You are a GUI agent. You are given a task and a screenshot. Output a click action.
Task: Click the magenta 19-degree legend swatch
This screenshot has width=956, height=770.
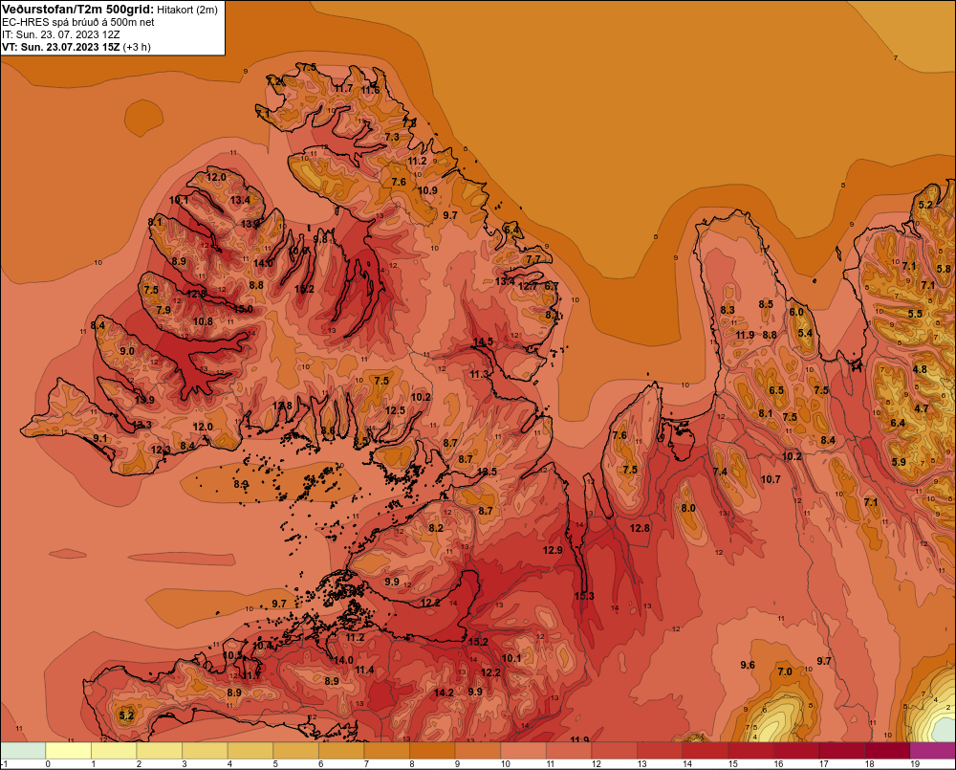pos(933,750)
